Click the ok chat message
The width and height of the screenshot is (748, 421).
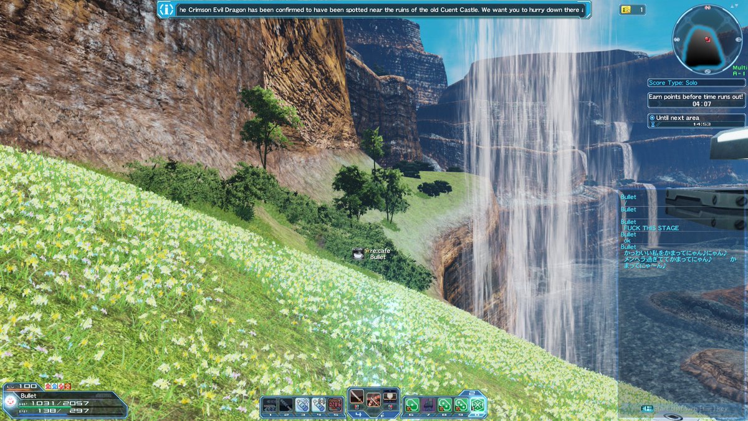click(628, 241)
